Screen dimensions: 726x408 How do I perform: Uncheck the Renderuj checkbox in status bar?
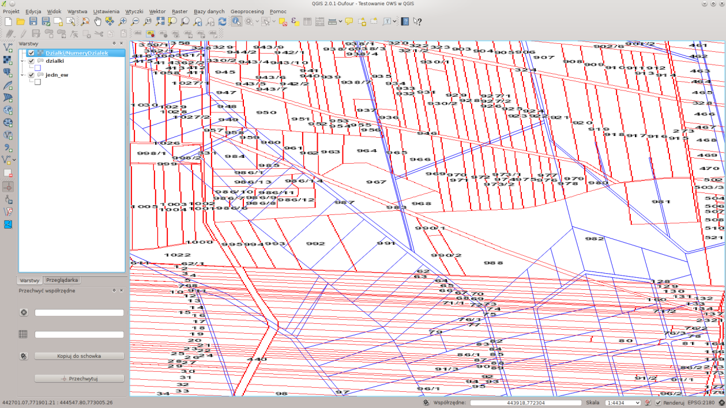pyautogui.click(x=658, y=403)
